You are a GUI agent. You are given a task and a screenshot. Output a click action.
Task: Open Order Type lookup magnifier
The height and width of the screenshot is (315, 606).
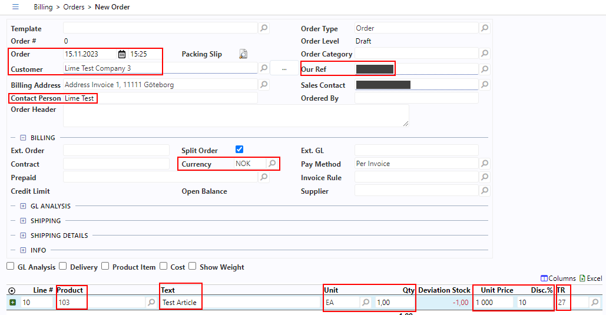[x=485, y=28]
